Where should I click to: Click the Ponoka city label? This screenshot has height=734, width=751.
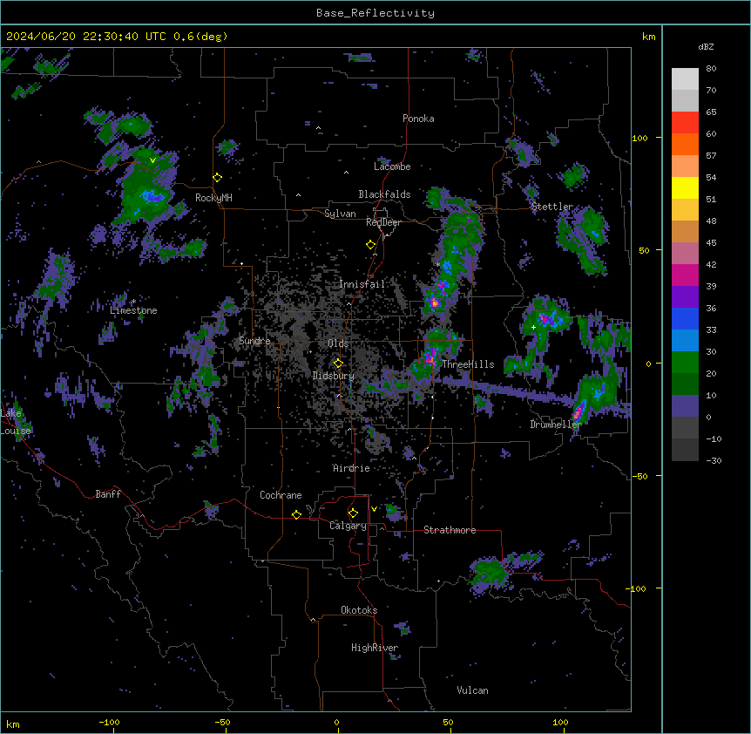pyautogui.click(x=418, y=119)
